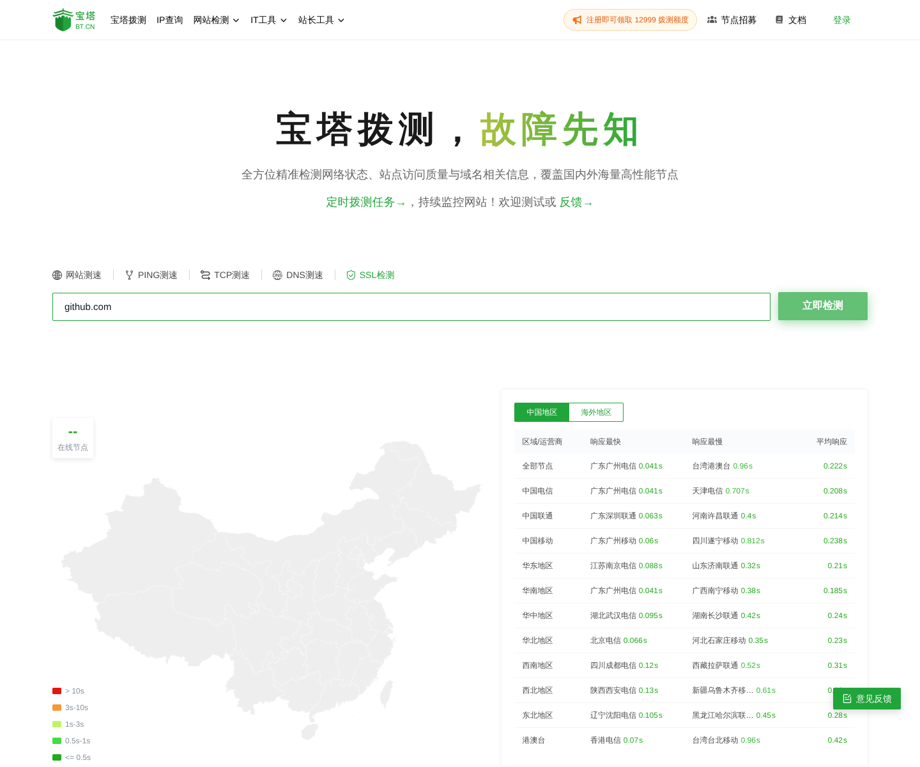Click the 全部节点 row label
The image size is (920, 767).
[537, 466]
